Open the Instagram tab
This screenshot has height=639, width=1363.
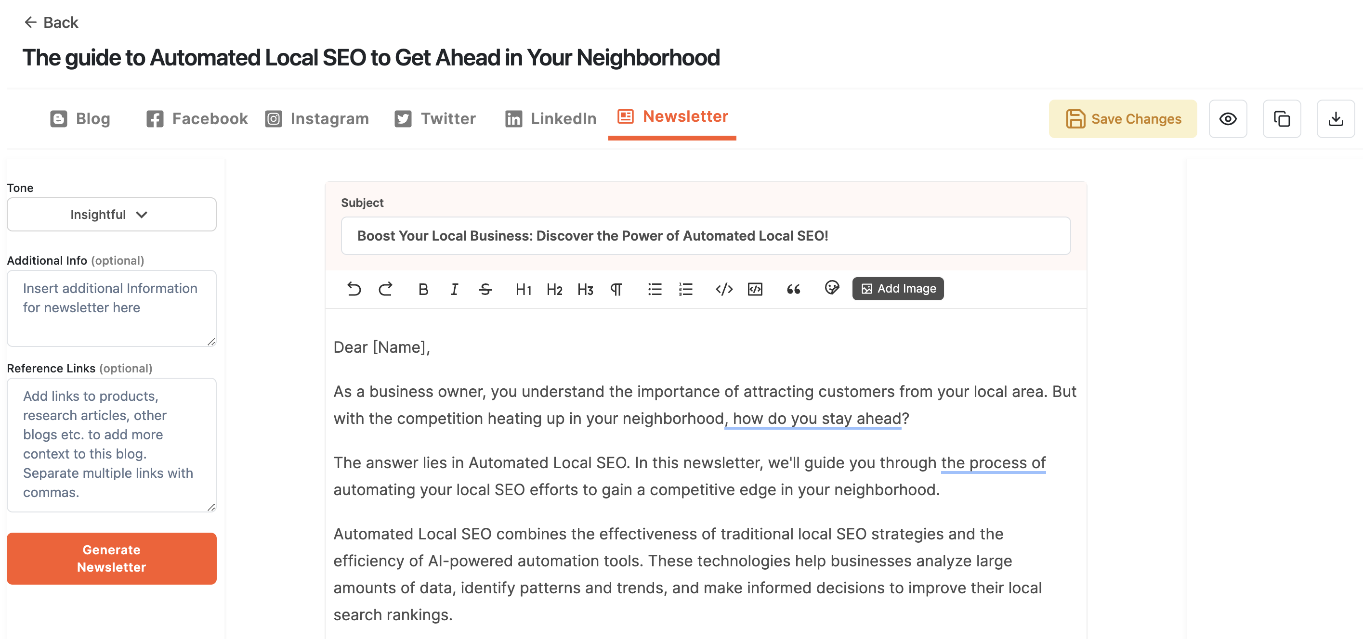317,119
